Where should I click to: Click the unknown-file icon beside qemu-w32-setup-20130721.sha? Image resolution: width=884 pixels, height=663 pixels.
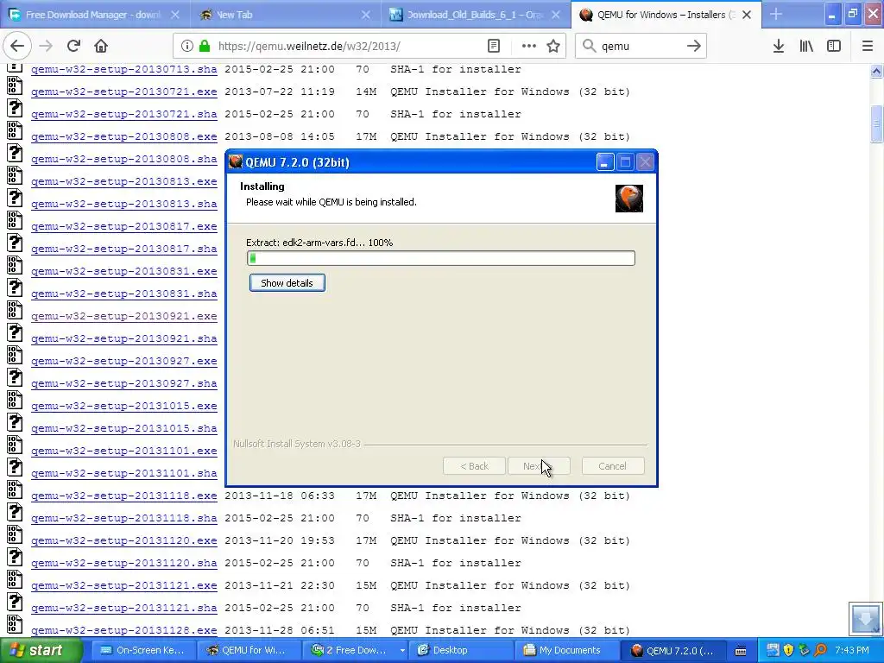click(15, 108)
